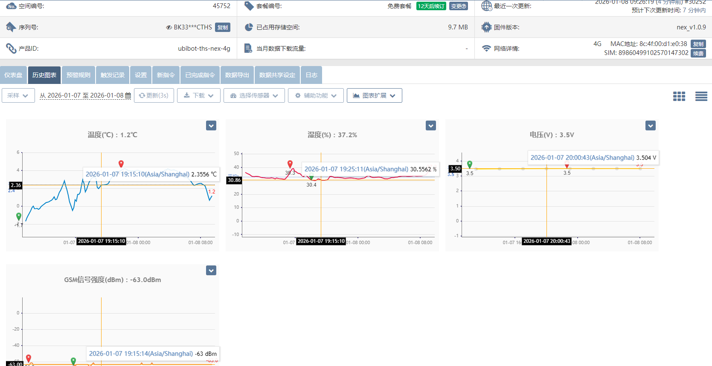712x366 pixels.
Task: Open the 下载 download dropdown
Action: click(x=198, y=95)
